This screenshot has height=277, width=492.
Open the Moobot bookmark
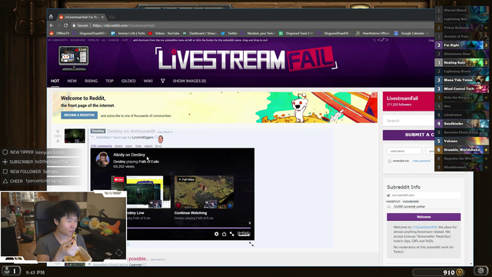click(258, 33)
